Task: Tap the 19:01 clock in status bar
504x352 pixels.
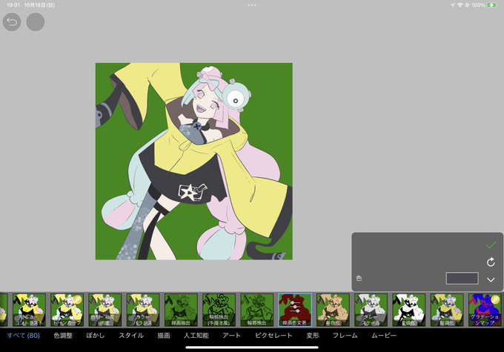Action: [x=13, y=5]
